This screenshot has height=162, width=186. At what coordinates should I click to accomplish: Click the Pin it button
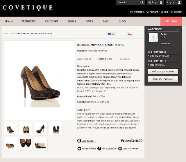[130, 34]
